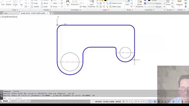Open command line customize wrench
The image size is (189, 106).
coord(1,96)
